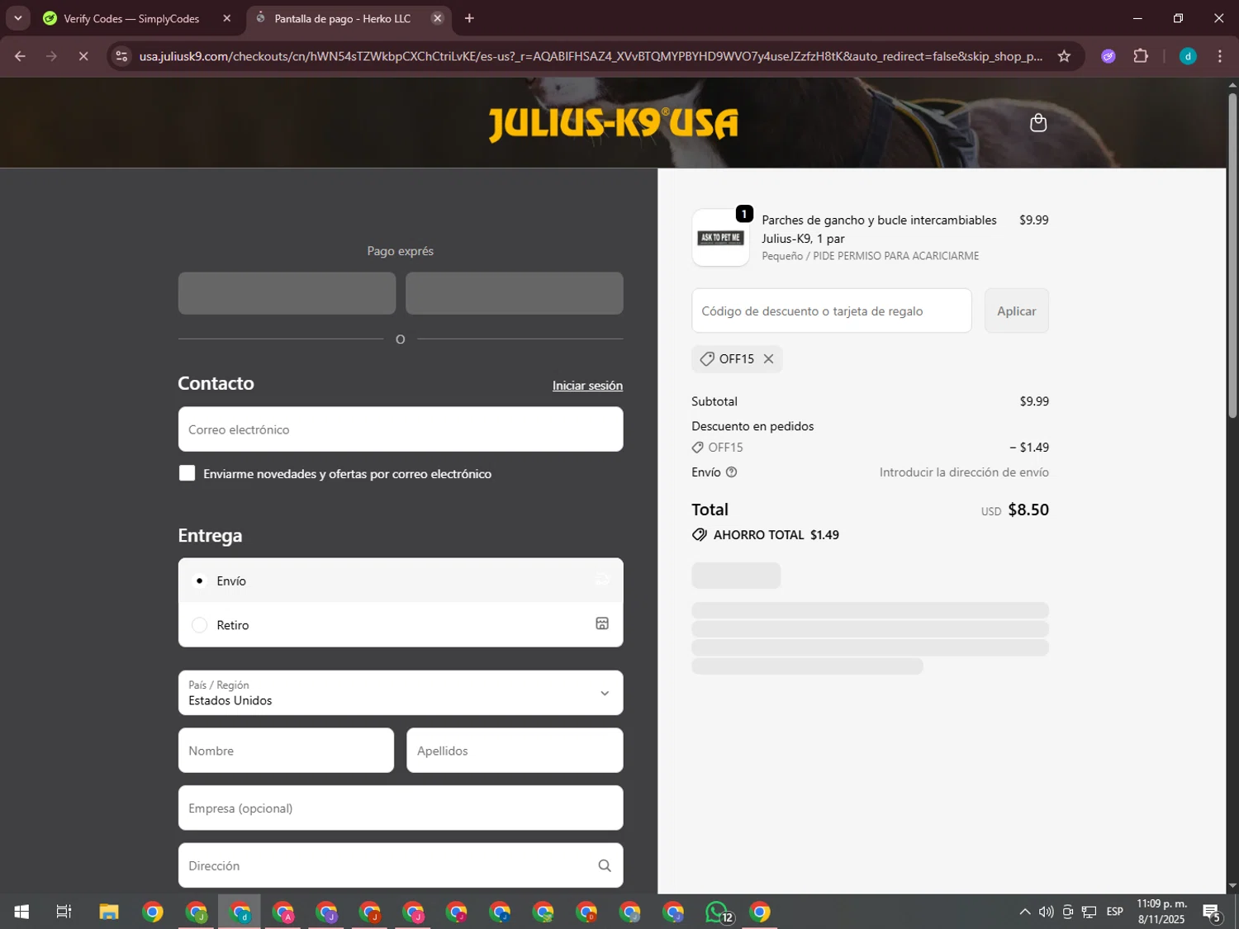This screenshot has height=929, width=1239.
Task: Check the email offers newsletter checkbox
Action: 188,473
